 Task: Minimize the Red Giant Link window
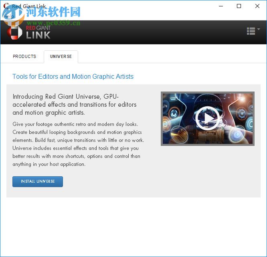pos(221,6)
